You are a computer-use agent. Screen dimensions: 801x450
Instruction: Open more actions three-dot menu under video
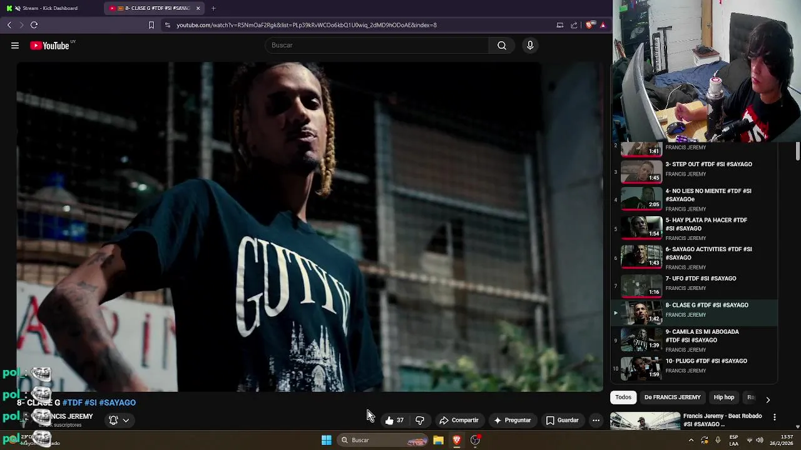(596, 420)
